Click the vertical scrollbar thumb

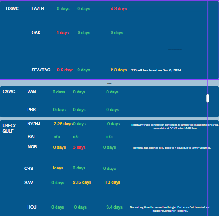(x=208, y=98)
